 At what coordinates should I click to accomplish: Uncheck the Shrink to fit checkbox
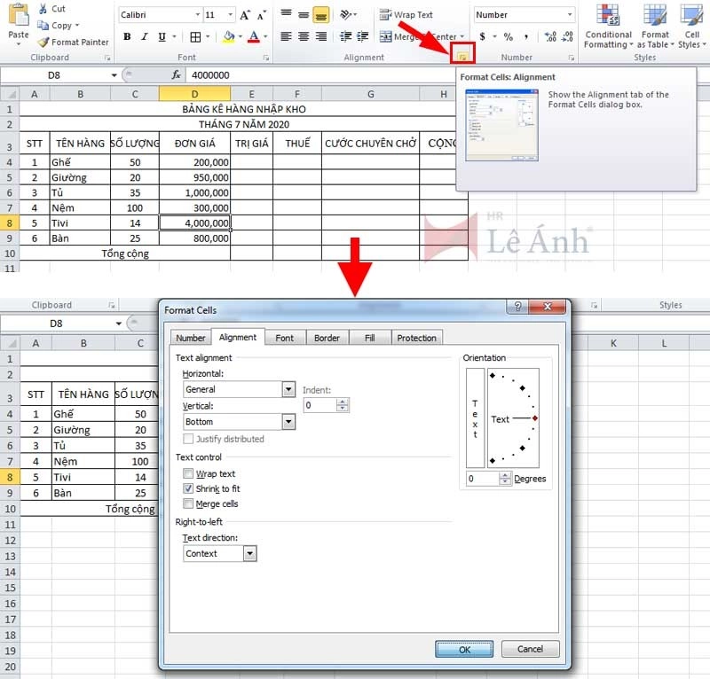188,488
